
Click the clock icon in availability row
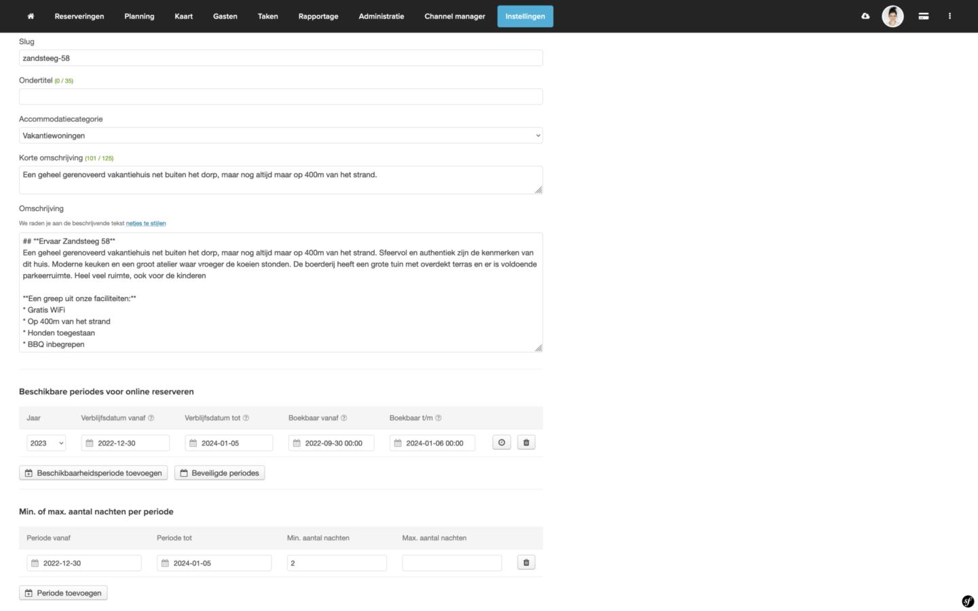502,443
